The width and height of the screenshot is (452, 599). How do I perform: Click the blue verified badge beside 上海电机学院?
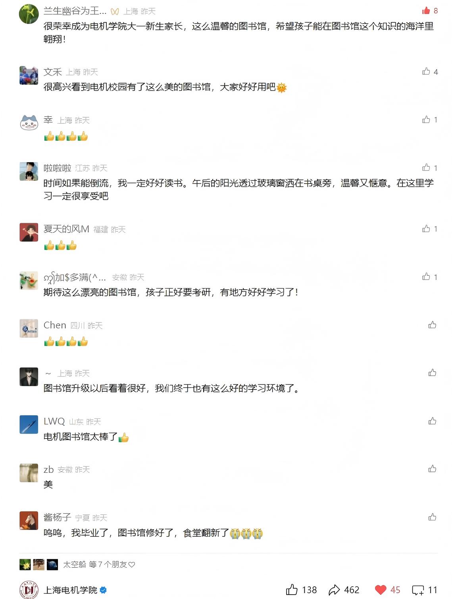click(x=103, y=590)
